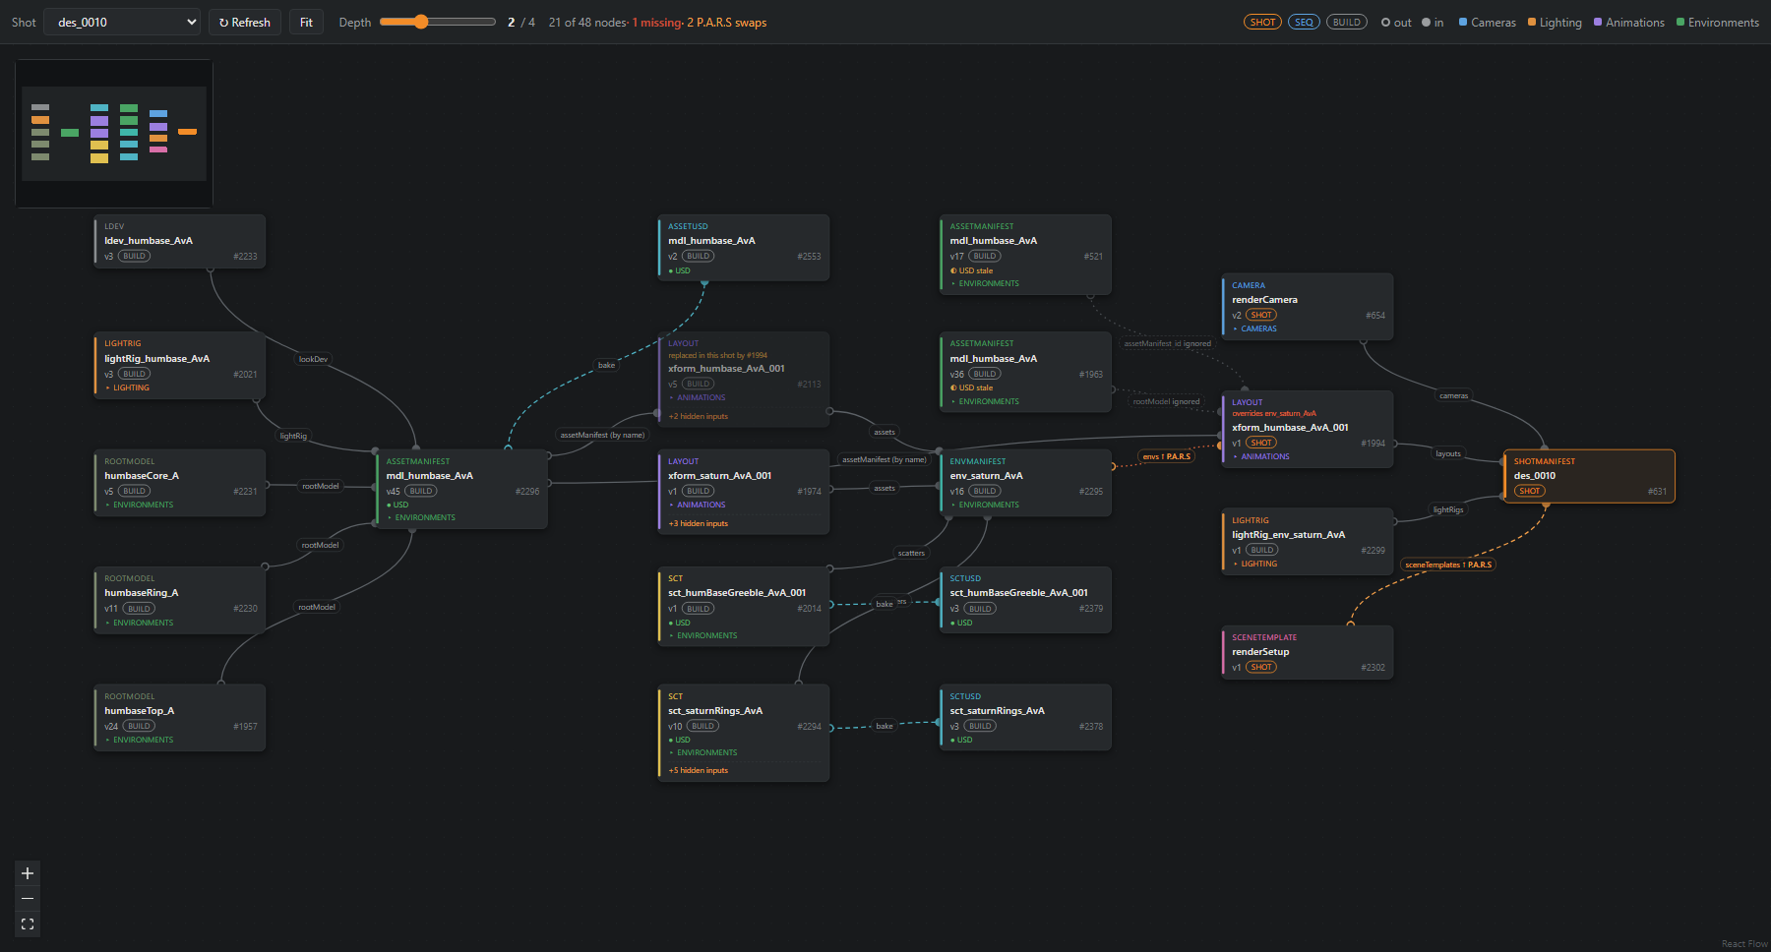
Task: Select the renderCamera camera node
Action: click(x=1308, y=307)
